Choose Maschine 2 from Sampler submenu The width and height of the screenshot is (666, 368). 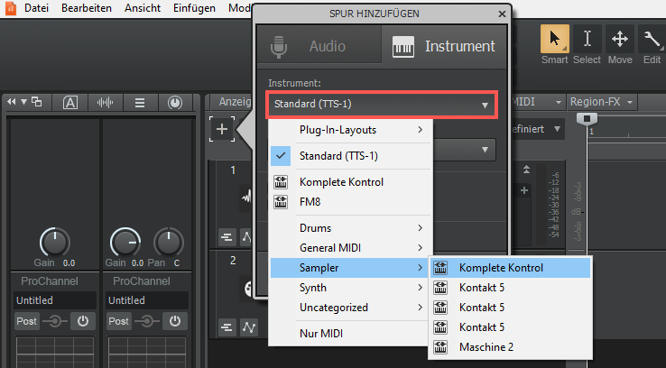pyautogui.click(x=510, y=347)
